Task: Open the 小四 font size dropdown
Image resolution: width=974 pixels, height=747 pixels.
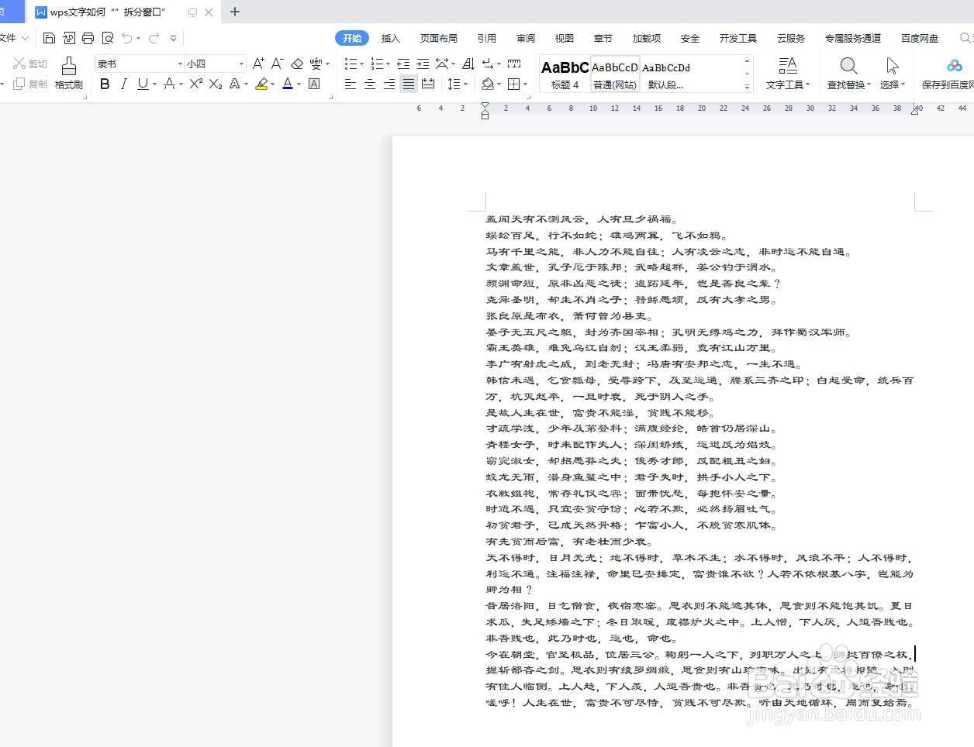Action: (241, 63)
